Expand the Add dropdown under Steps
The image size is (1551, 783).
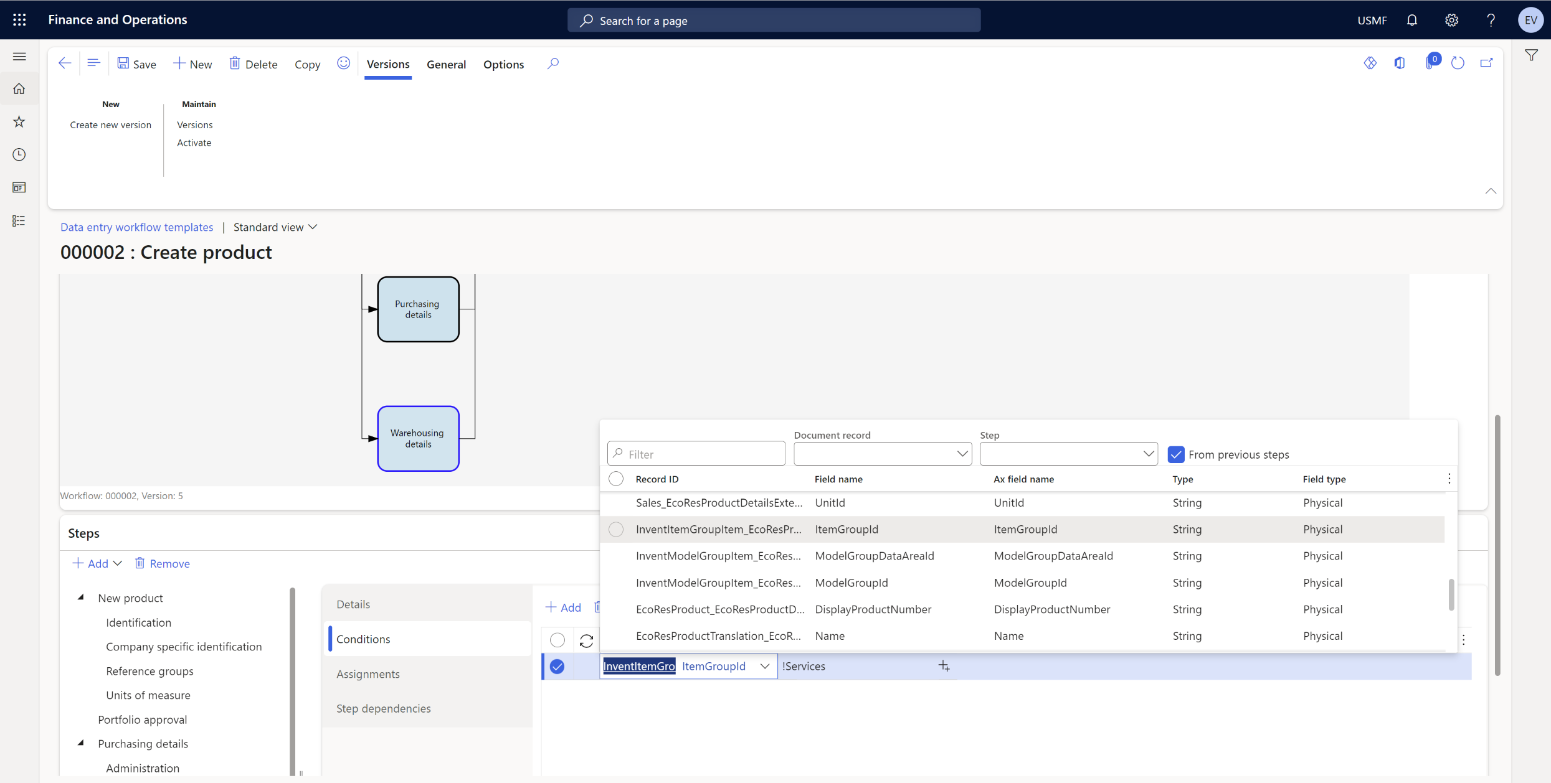point(118,563)
